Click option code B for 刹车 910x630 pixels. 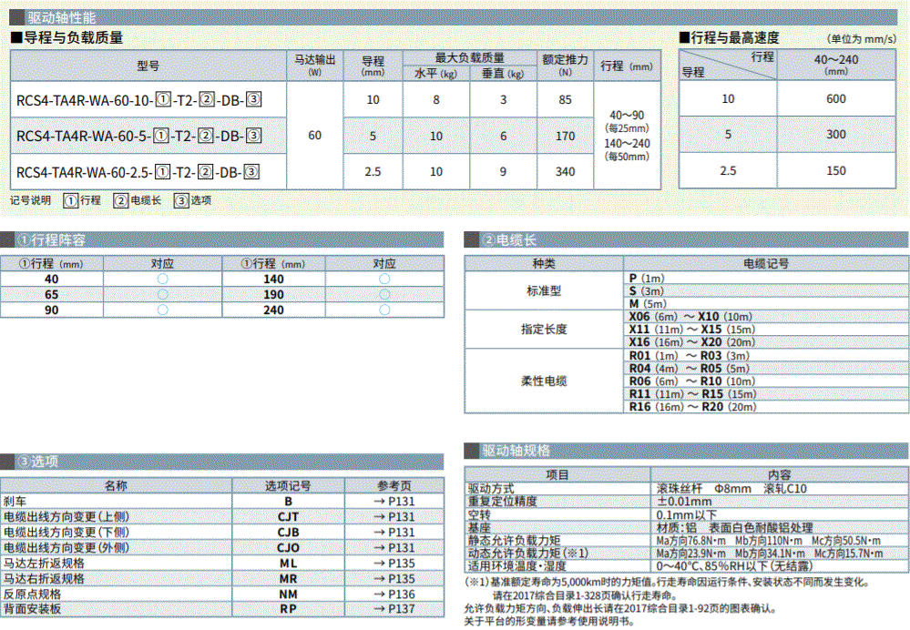coord(289,502)
